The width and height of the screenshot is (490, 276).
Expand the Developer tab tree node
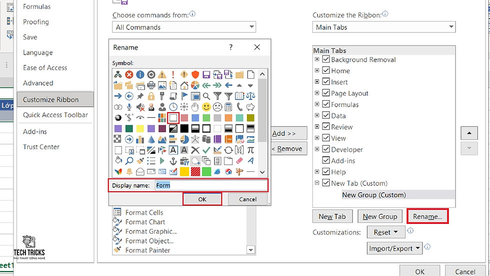point(317,149)
